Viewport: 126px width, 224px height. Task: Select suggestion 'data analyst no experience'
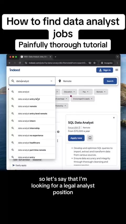pos(32,135)
